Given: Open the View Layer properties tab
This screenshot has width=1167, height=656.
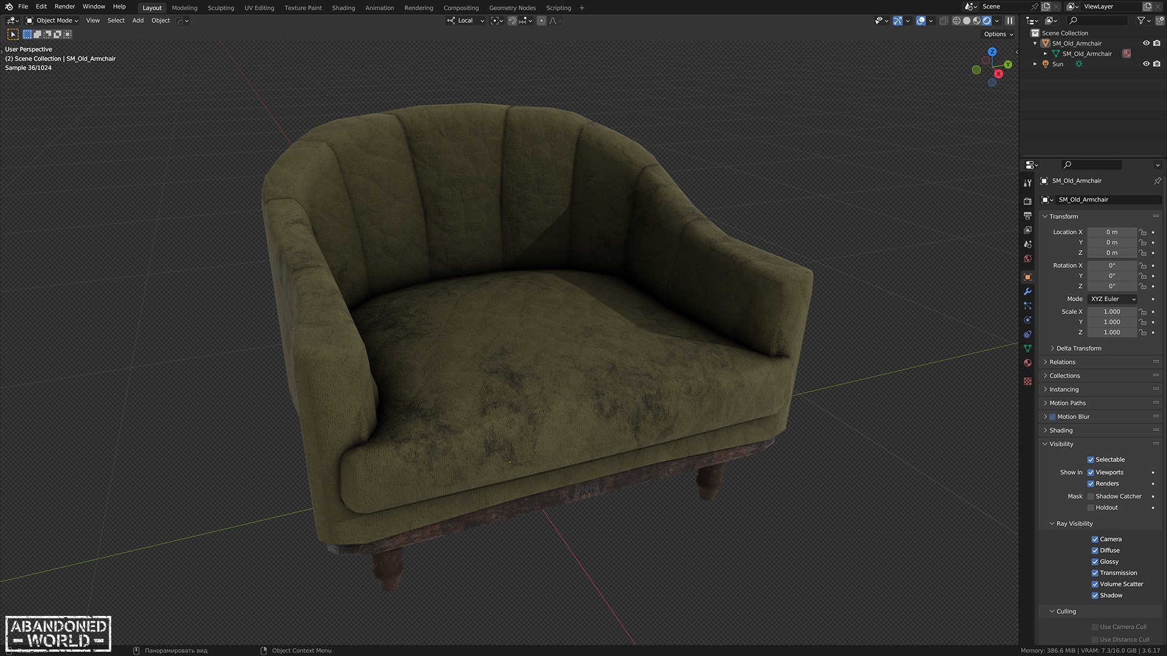Looking at the screenshot, I should tap(1027, 230).
